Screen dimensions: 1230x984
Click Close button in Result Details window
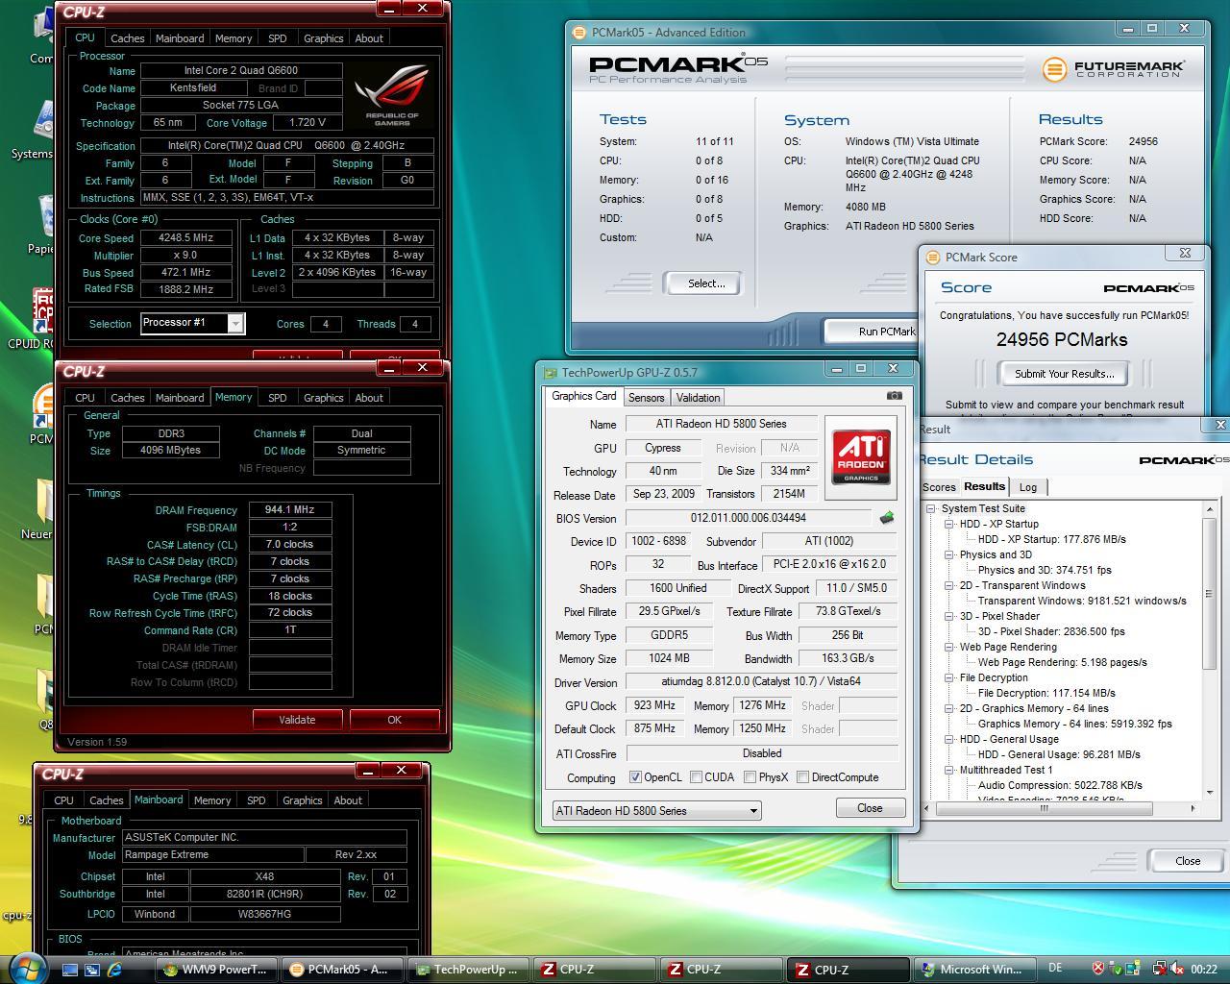[1187, 861]
